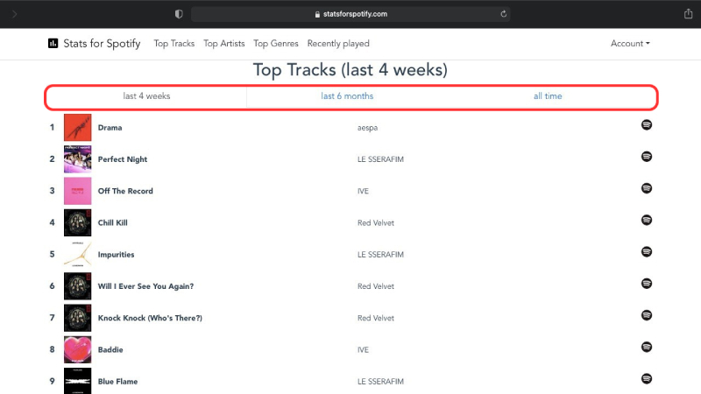
Task: Switch to last 6 months tab
Action: [347, 96]
